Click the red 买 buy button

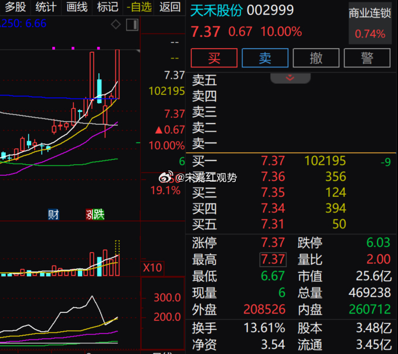214,58
